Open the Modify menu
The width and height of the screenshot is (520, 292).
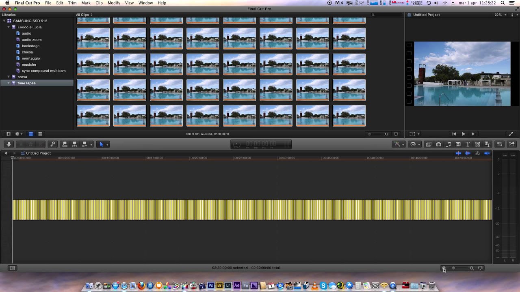[x=114, y=3]
